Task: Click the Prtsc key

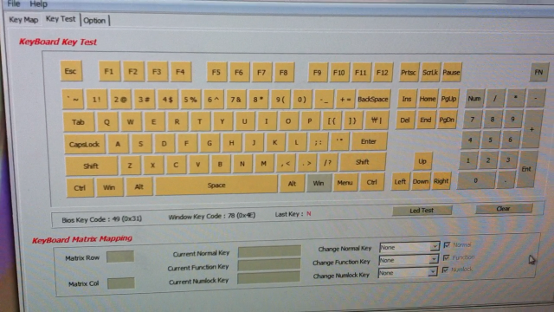Action: click(409, 73)
